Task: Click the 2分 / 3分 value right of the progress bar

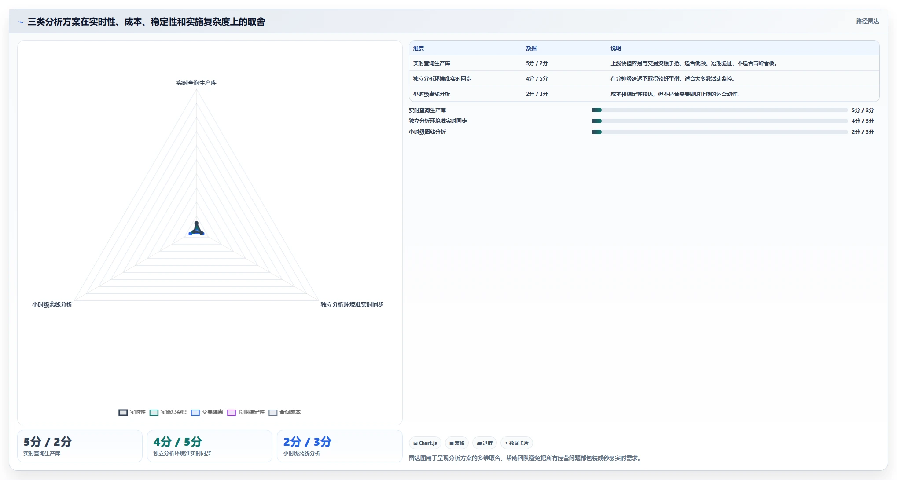Action: pyautogui.click(x=863, y=132)
